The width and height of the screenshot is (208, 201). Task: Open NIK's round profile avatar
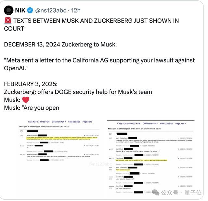[9, 10]
